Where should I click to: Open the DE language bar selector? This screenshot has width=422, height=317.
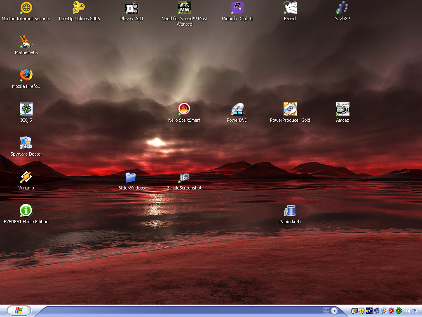click(326, 311)
